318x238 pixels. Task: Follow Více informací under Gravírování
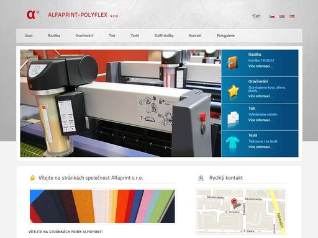[x=260, y=96]
